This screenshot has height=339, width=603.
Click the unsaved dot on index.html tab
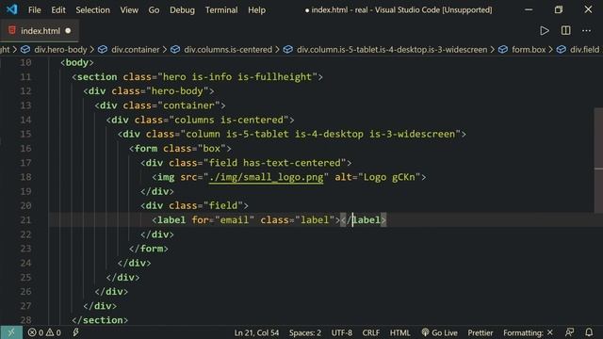(68, 31)
